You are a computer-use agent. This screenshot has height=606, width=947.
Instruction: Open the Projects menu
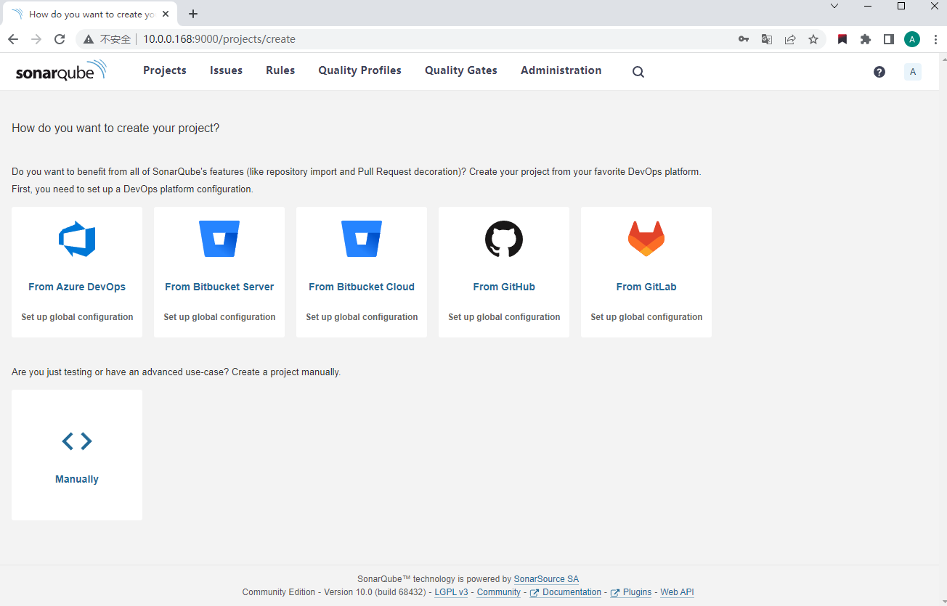click(165, 70)
